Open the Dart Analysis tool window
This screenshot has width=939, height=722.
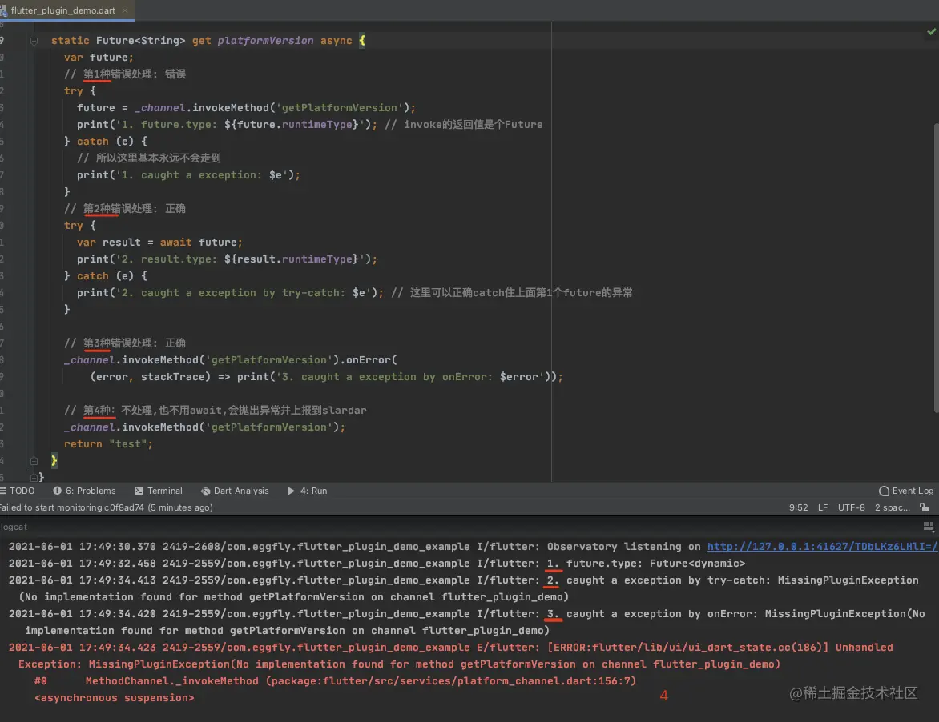click(x=235, y=491)
